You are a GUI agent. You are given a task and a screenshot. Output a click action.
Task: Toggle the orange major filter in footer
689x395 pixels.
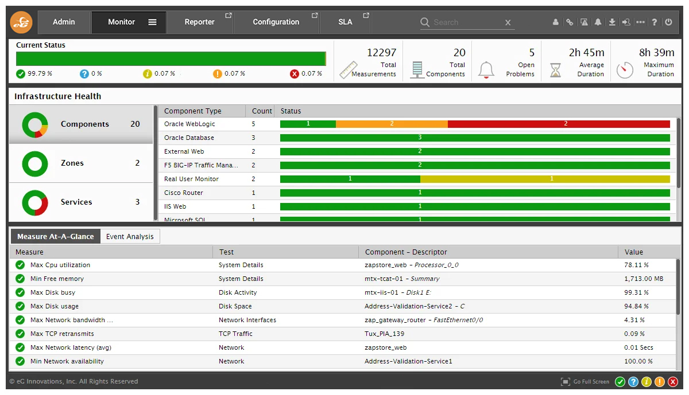pyautogui.click(x=660, y=382)
